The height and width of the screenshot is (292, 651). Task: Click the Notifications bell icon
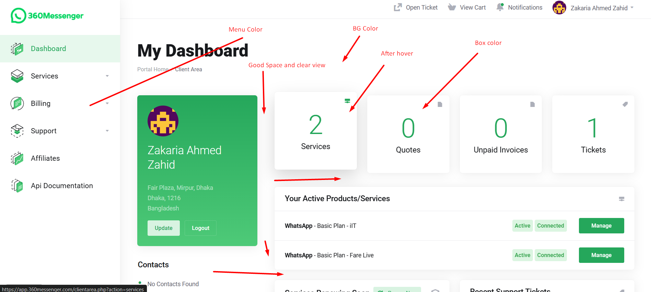tap(500, 7)
